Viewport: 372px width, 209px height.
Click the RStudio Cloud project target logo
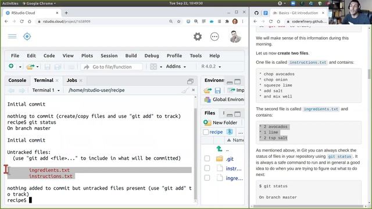click(x=27, y=37)
